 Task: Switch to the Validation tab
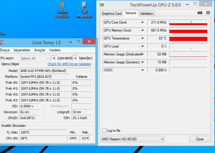pyautogui.click(x=146, y=14)
